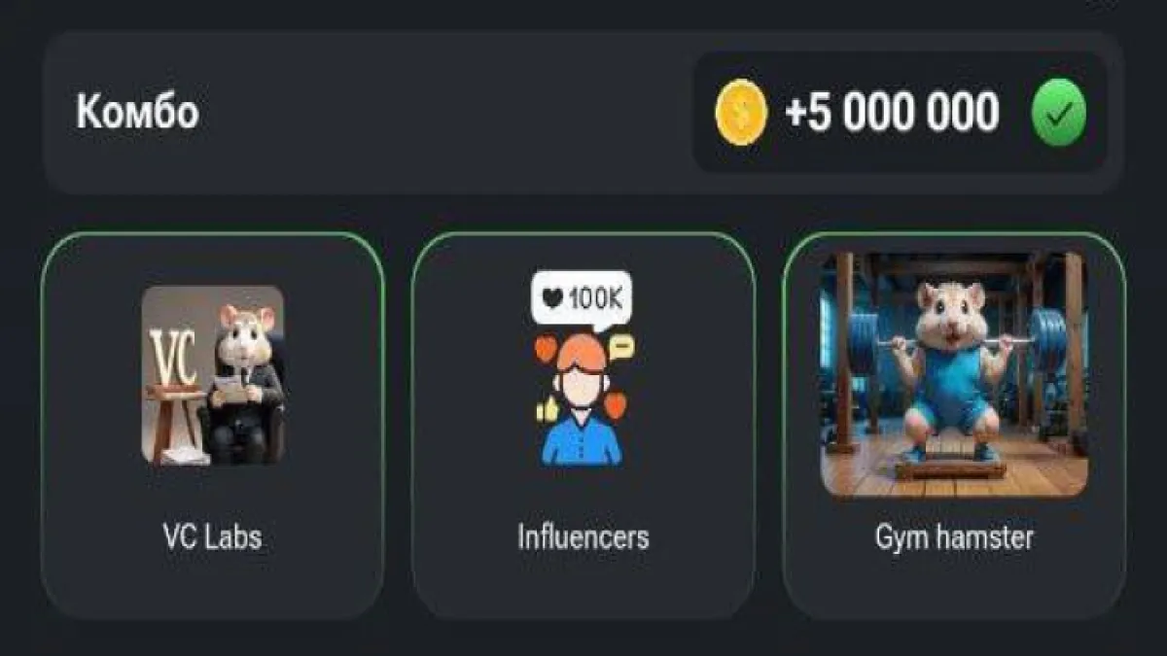1167x656 pixels.
Task: Open the Gym hamster picture
Action: pyautogui.click(x=954, y=375)
